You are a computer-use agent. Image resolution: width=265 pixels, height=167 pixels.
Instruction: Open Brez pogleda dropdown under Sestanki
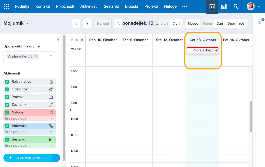(x=51, y=146)
